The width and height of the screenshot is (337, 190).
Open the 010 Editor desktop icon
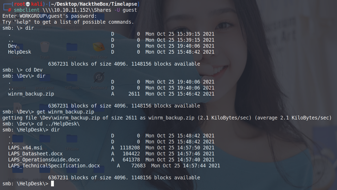pos(98,47)
